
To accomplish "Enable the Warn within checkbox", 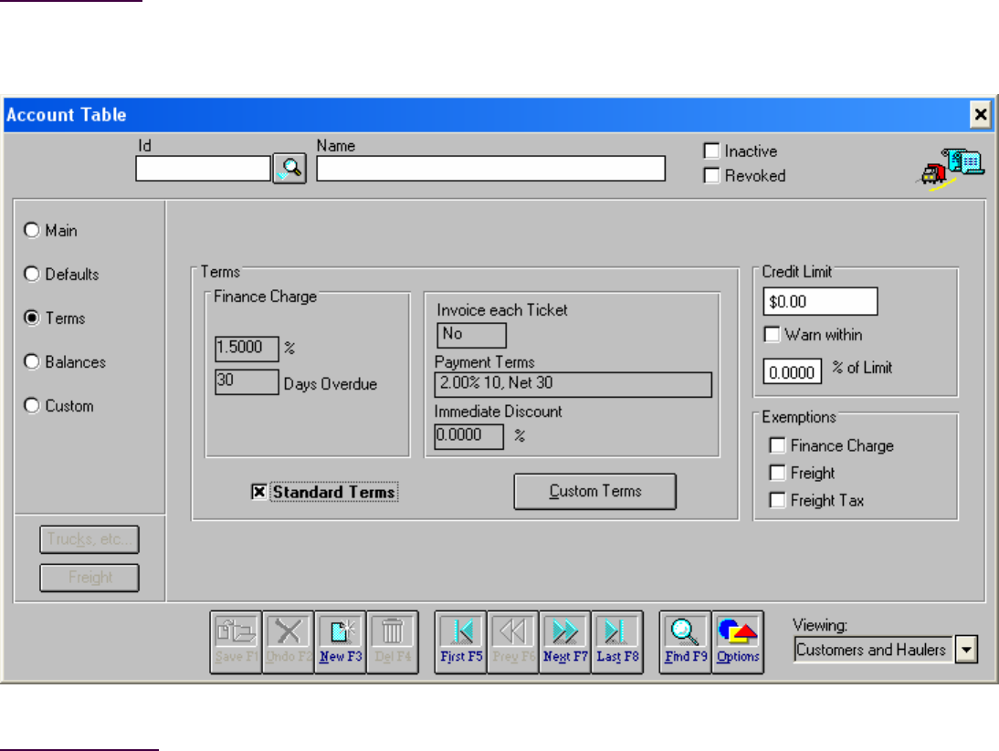I will (773, 334).
